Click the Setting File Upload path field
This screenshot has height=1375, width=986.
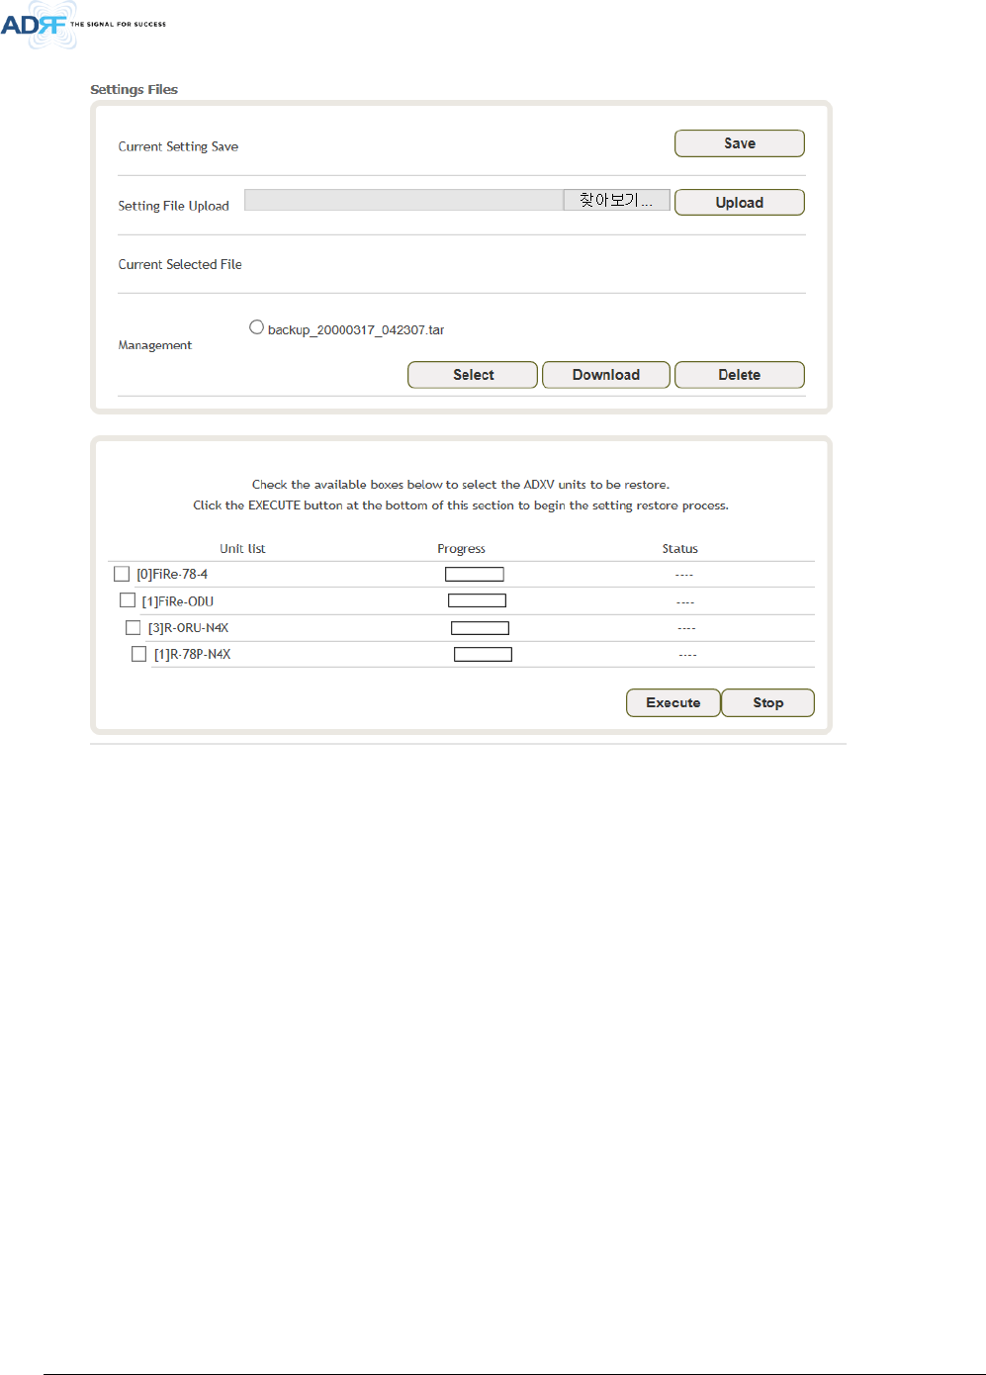pos(403,200)
